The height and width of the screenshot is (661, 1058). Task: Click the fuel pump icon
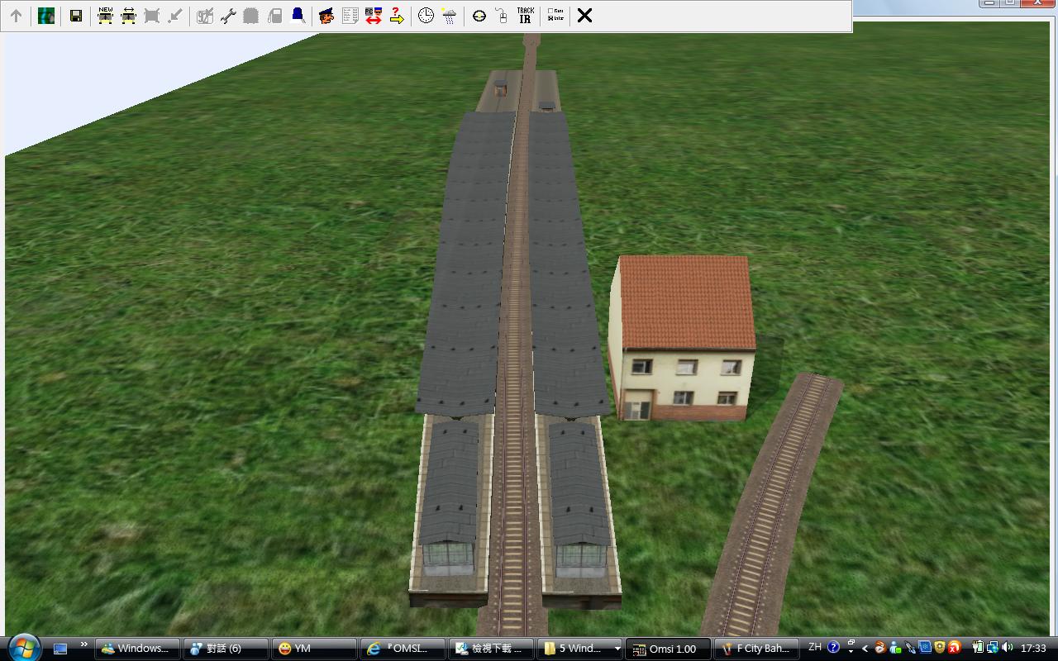pos(274,16)
